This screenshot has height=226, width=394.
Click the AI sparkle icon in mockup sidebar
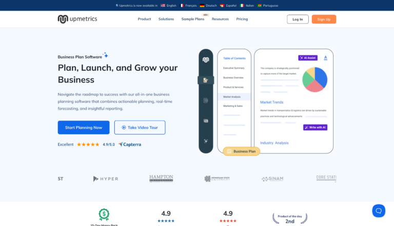tap(206, 141)
